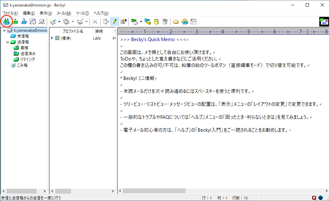
Task: Click the layout change icon in toolbar
Action: pos(193,22)
